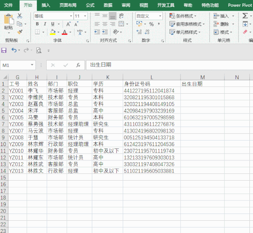Image resolution: width=253 pixels, height=233 pixels.
Task: Click the Format Painter brush icon
Action: 19,32
